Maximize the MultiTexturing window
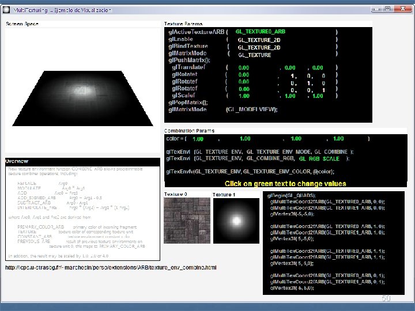The width and height of the screenshot is (415, 311). click(x=388, y=9)
